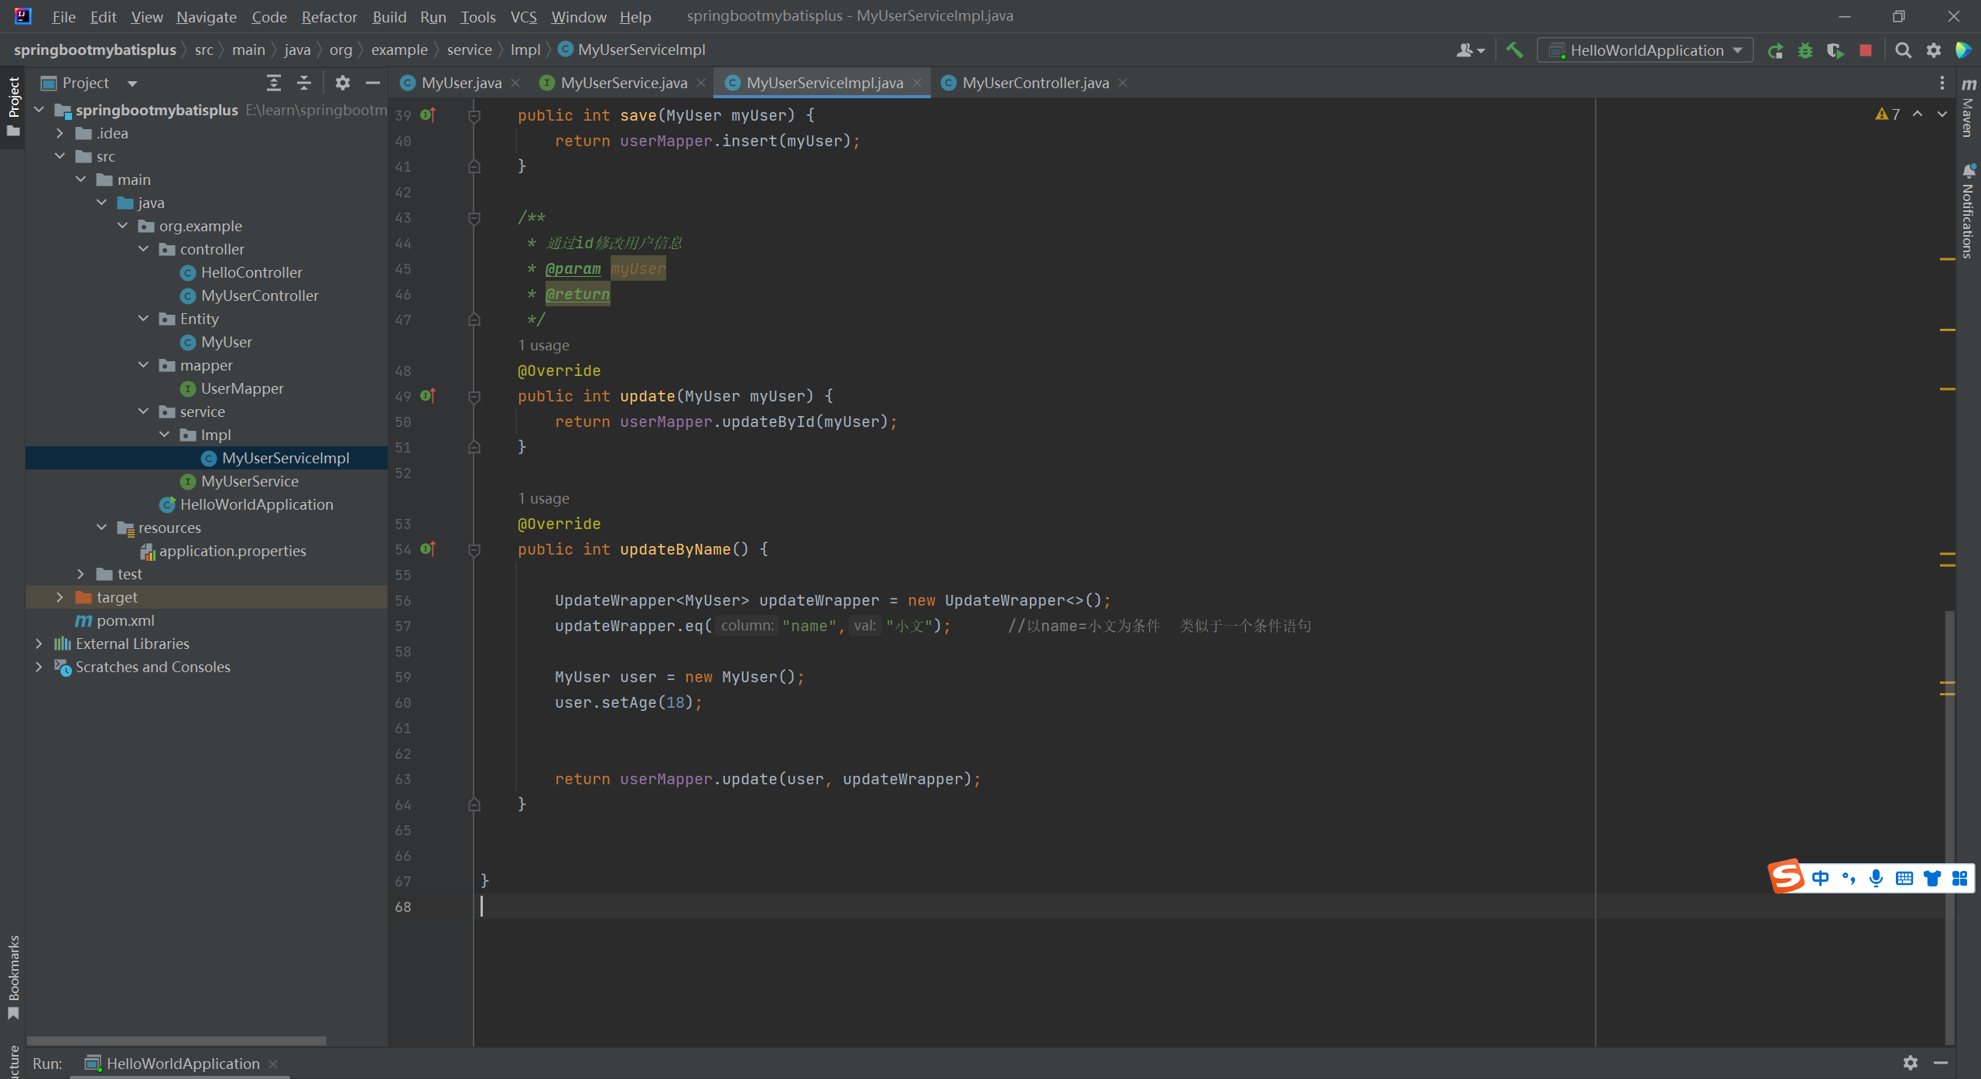Click the Debug bug icon
1981x1079 pixels.
point(1805,50)
